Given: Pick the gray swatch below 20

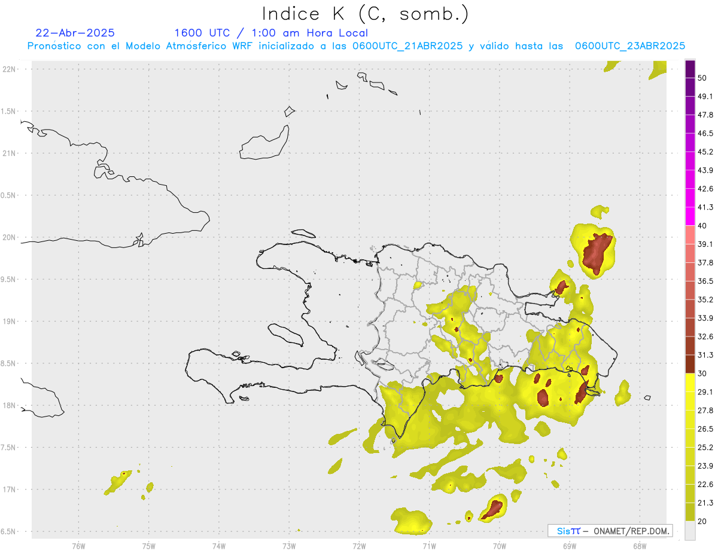Looking at the screenshot, I should tap(690, 530).
